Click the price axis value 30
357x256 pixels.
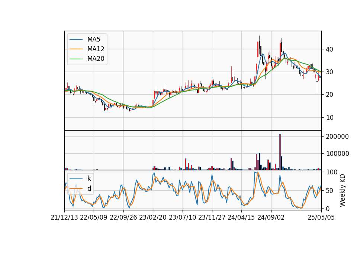tap(329, 72)
